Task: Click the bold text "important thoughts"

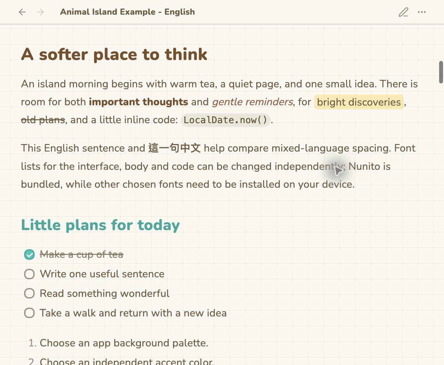Action: tap(138, 102)
